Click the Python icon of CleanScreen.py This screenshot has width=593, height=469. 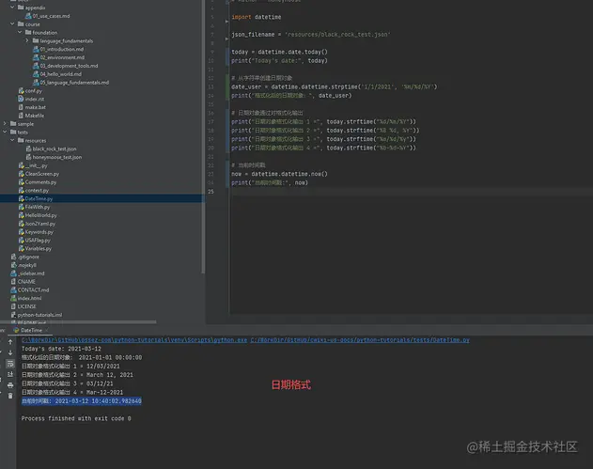[x=22, y=174]
